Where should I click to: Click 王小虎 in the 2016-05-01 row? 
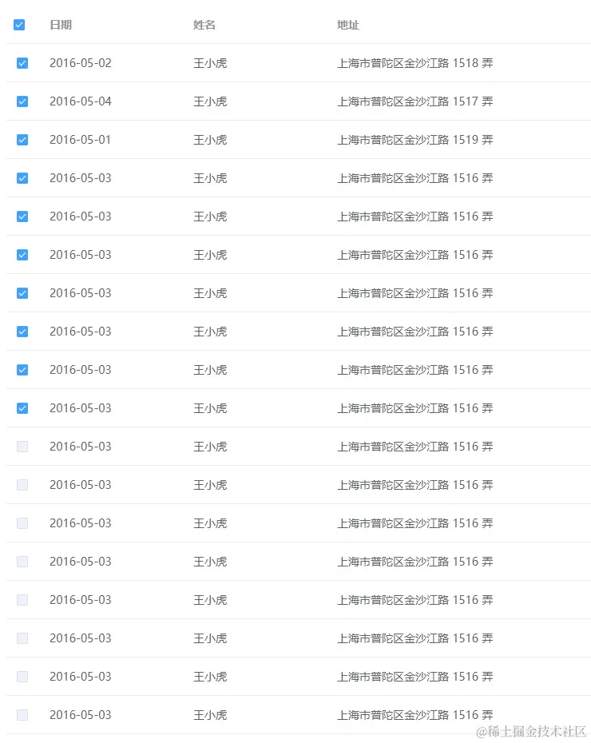(x=210, y=140)
